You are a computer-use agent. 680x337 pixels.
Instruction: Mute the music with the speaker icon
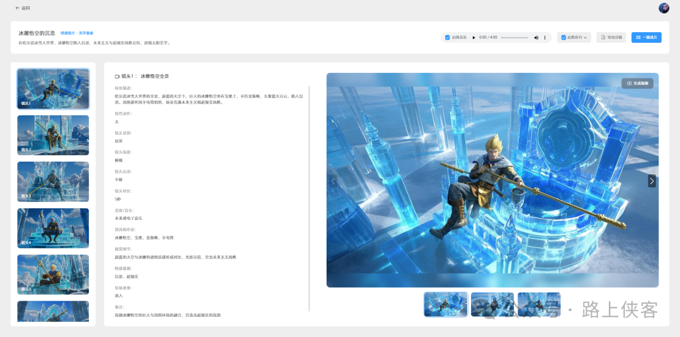point(536,38)
